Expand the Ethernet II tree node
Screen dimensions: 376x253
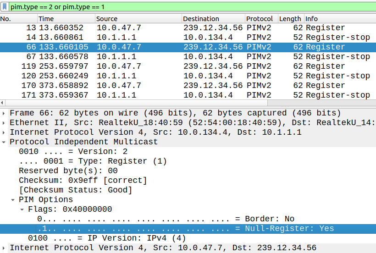pos(4,123)
